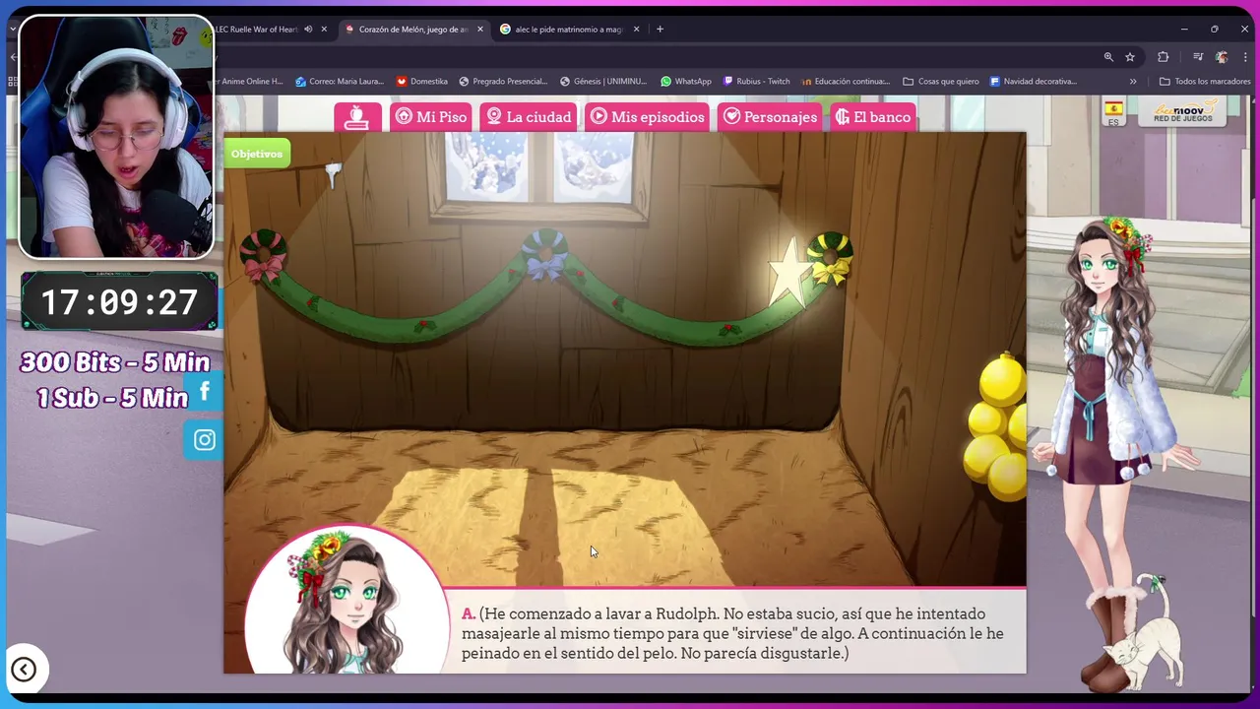The image size is (1260, 709).
Task: Open the browser profile avatar
Action: 1222,57
